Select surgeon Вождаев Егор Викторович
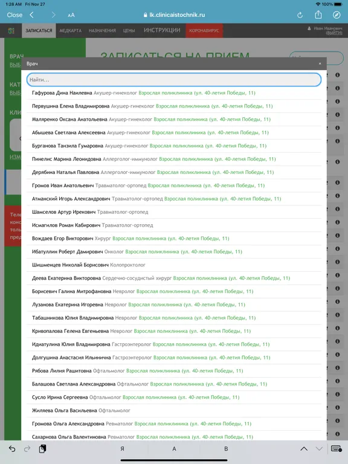Screen dimensions: 348x464 click(174, 239)
